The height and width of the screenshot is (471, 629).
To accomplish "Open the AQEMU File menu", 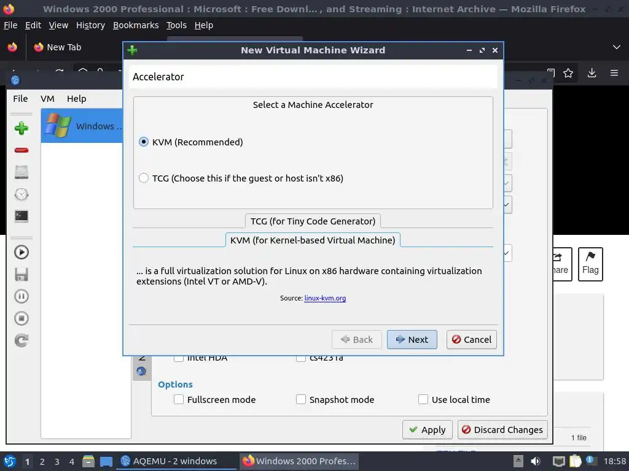I will (20, 99).
